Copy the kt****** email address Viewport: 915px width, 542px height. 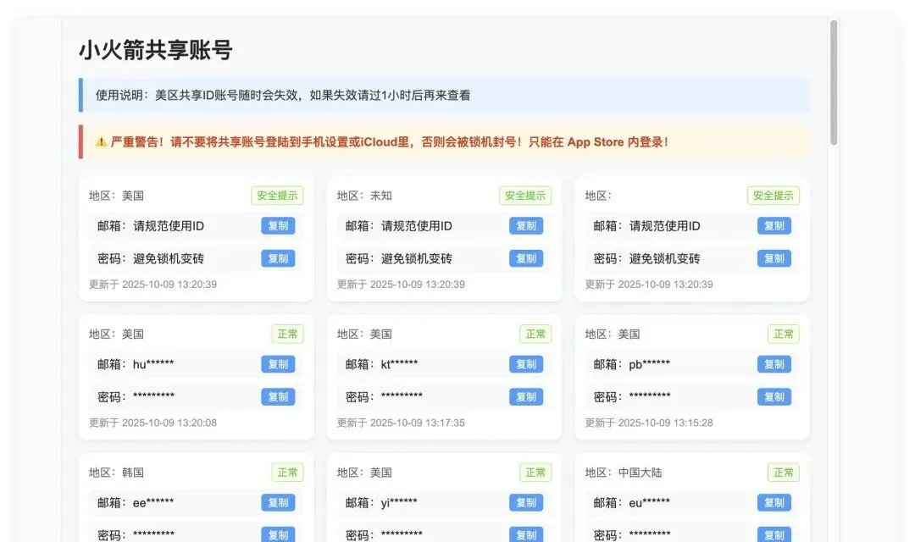tap(526, 364)
